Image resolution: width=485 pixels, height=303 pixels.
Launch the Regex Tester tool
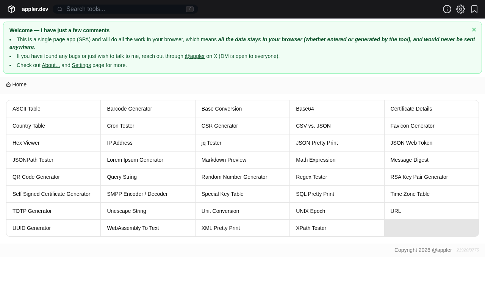[311, 177]
